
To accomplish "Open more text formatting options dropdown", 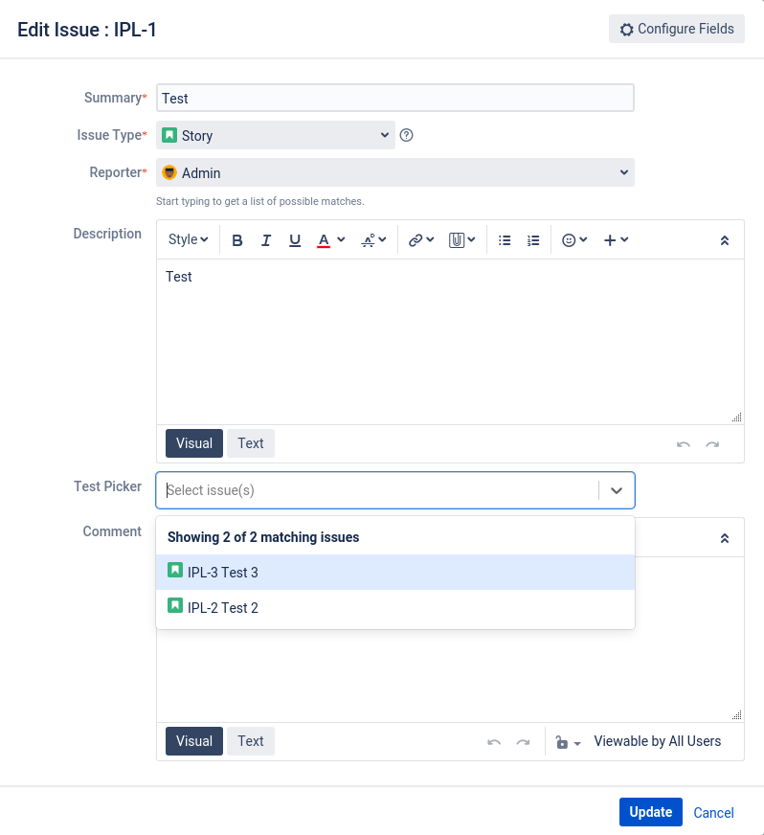I will (x=373, y=240).
